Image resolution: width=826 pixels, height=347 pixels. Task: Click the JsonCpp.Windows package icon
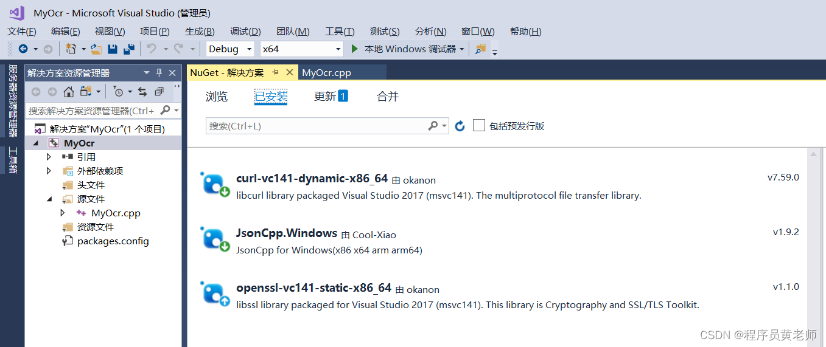pos(215,238)
